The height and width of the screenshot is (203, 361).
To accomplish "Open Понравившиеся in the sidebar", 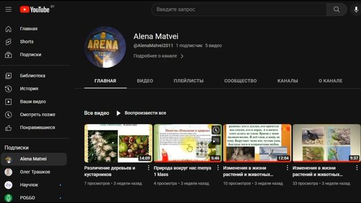I will point(34,127).
